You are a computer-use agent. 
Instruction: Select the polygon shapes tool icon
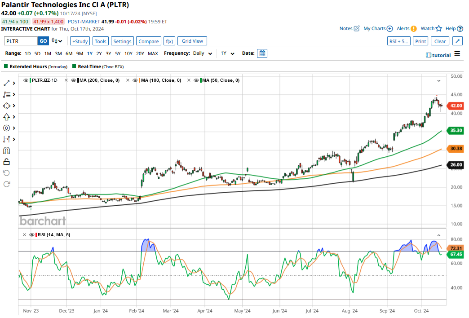point(7,106)
